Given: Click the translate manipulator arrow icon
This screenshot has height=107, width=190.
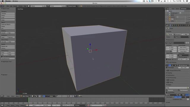Looking at the screenshot, I should point(44,96).
